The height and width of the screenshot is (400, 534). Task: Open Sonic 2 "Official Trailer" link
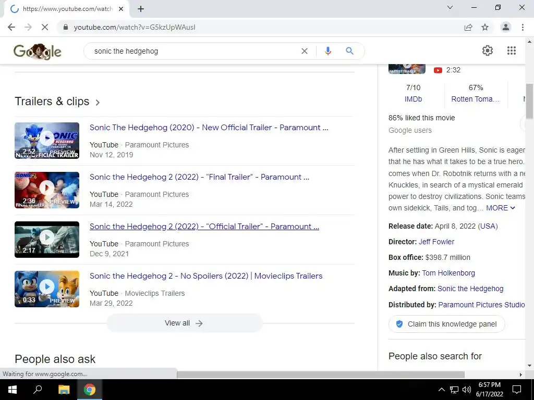[204, 227]
